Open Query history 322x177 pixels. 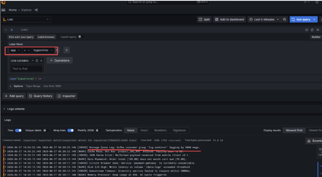41,96
